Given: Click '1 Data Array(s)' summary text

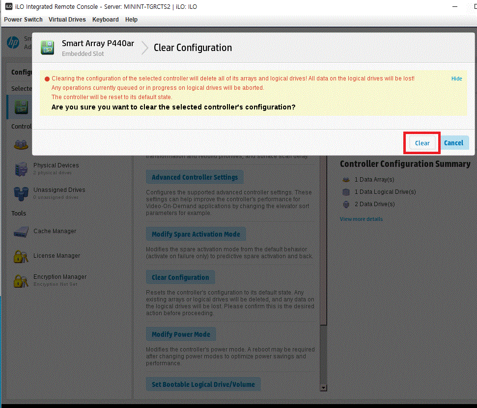Looking at the screenshot, I should (374, 180).
